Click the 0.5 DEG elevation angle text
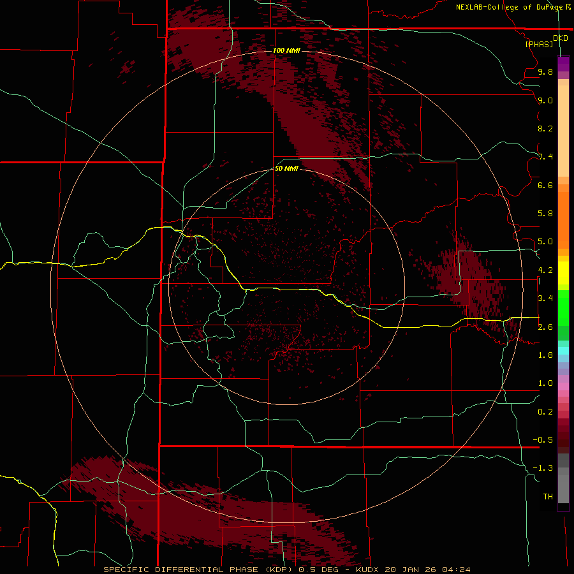 320,570
